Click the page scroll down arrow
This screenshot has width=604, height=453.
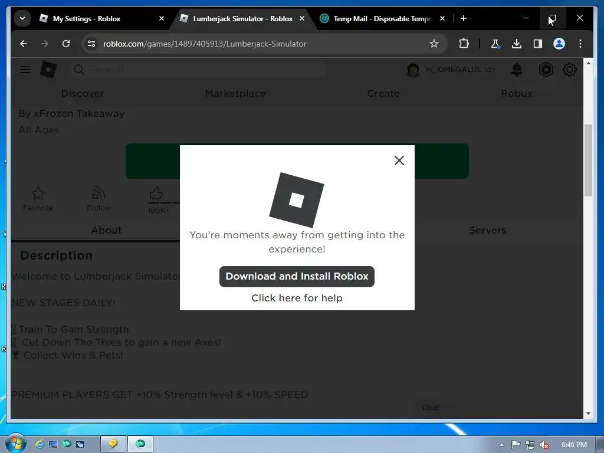[588, 413]
